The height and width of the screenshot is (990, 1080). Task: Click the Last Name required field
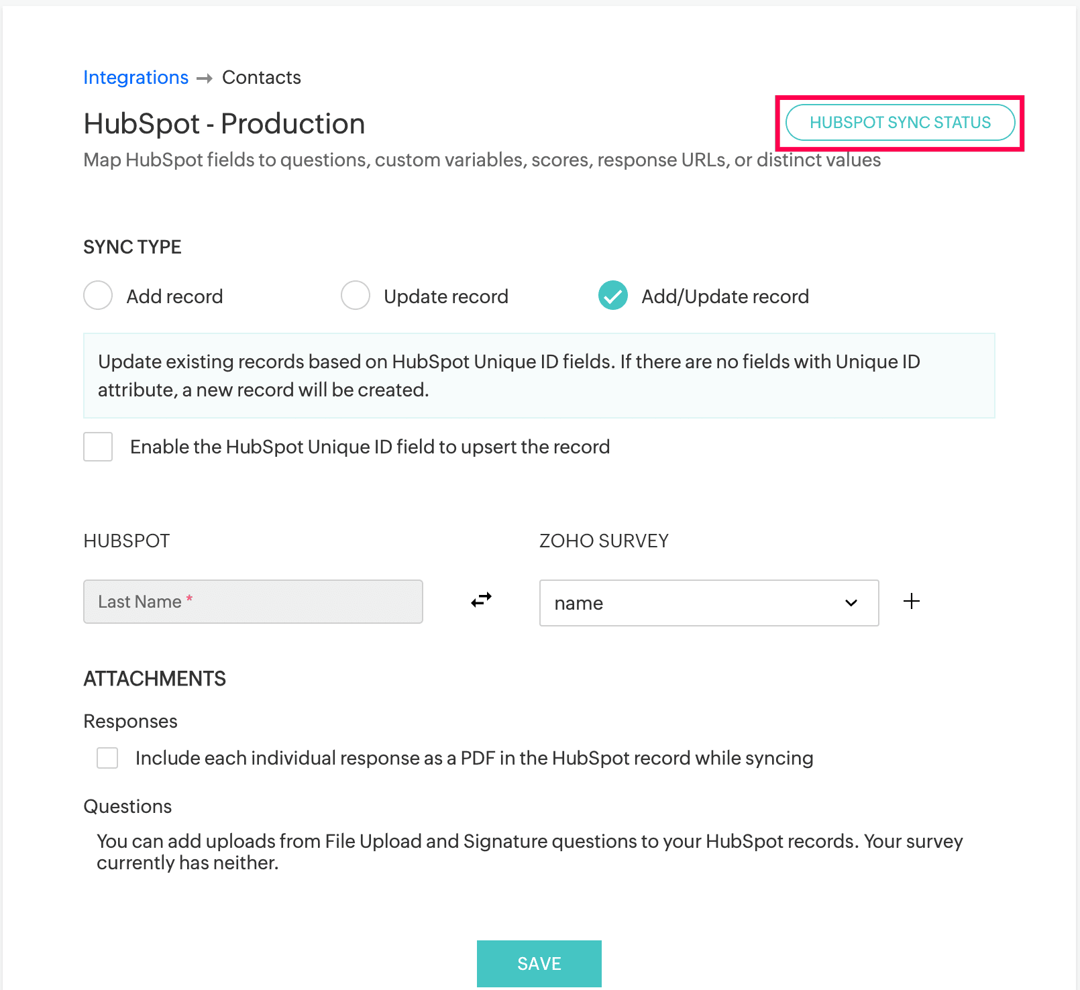pyautogui.click(x=253, y=602)
